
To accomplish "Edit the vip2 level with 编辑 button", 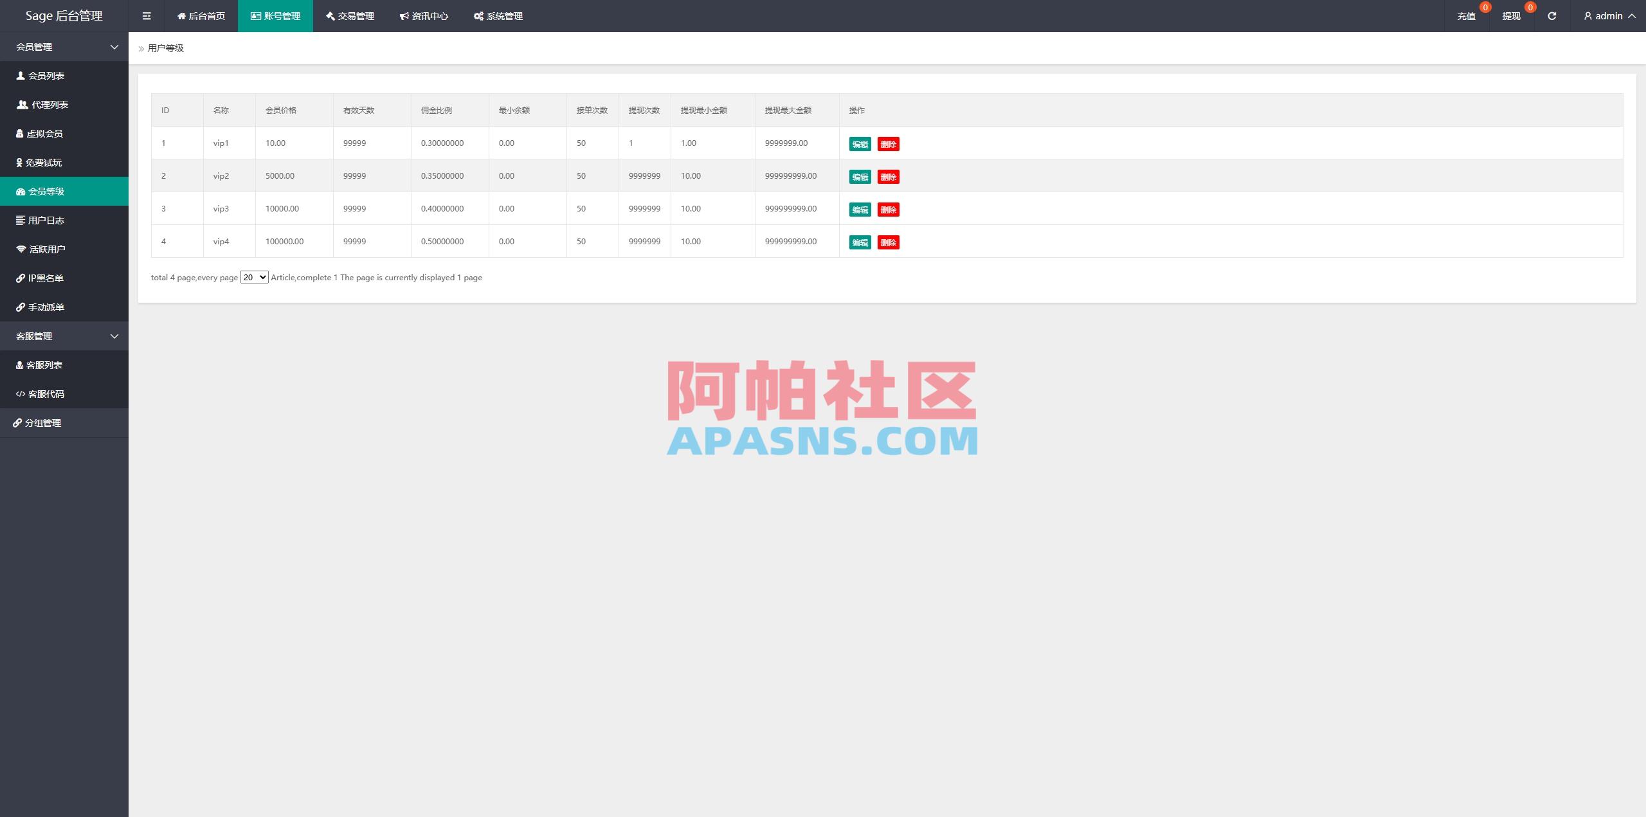I will (860, 176).
